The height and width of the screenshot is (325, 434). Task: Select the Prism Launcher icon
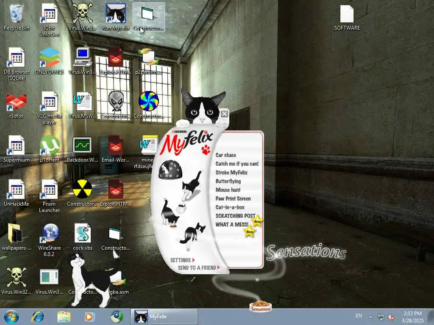pyautogui.click(x=49, y=196)
